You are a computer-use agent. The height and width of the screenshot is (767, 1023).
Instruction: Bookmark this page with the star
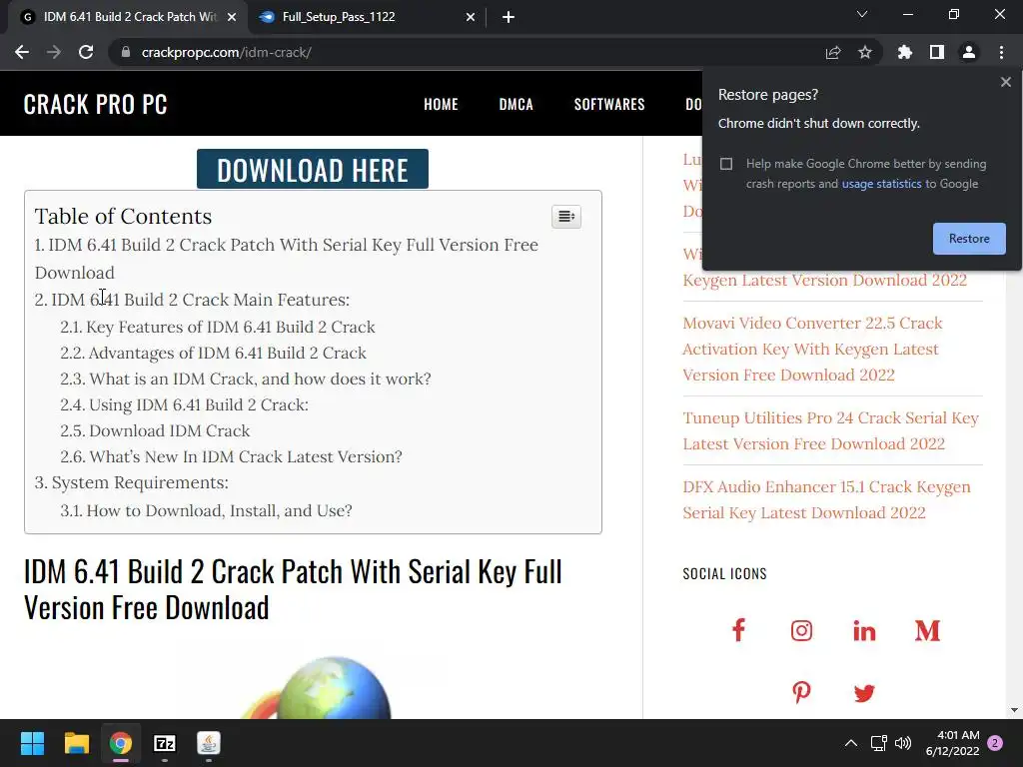pos(865,52)
